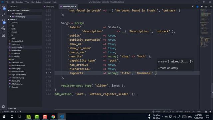Screen dimensions: 213x120
Task: Open the Source Control view in the activity bar
Action: coord(4,21)
